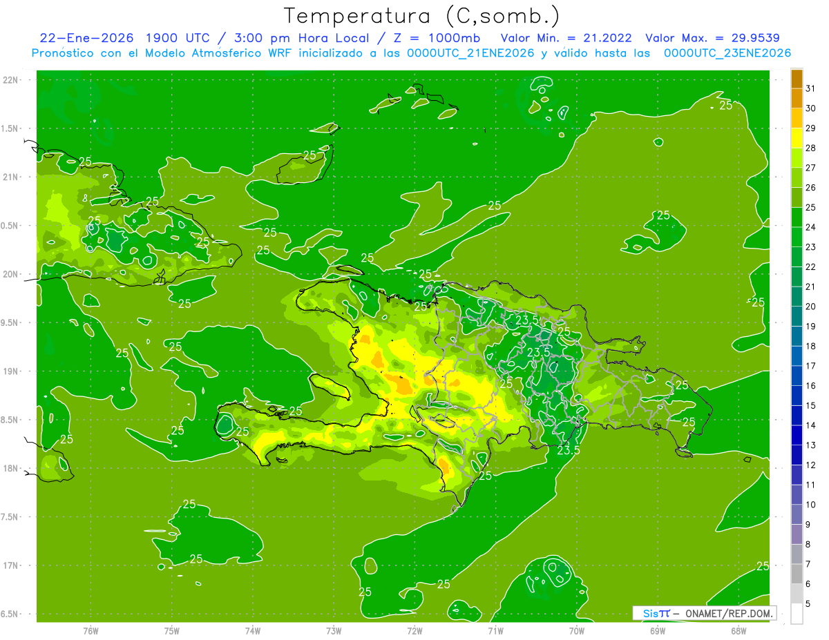
Task: Click the '15' colorbar label
Action: [x=811, y=405]
